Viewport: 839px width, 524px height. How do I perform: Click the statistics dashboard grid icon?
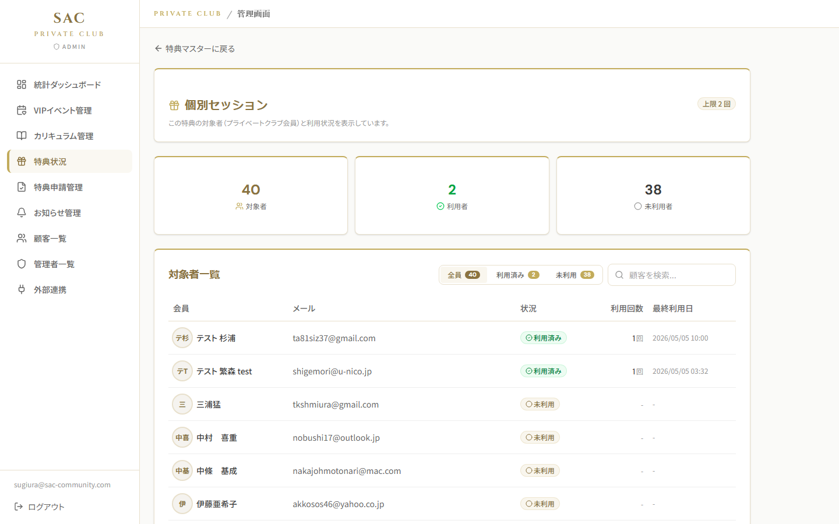22,84
